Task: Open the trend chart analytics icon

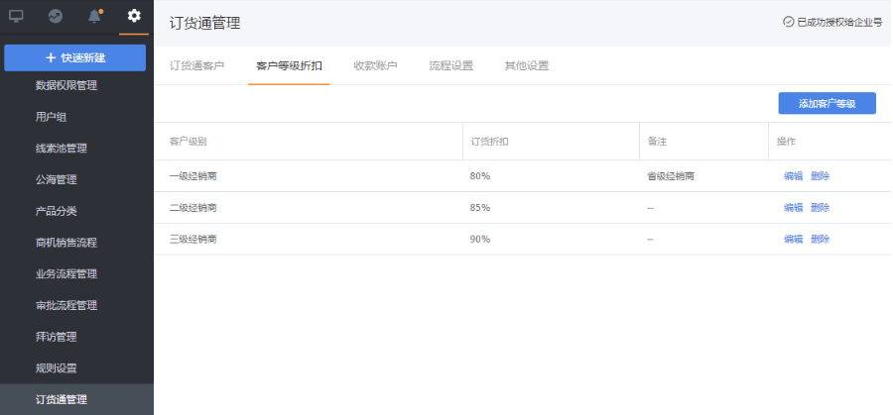Action: pyautogui.click(x=56, y=16)
